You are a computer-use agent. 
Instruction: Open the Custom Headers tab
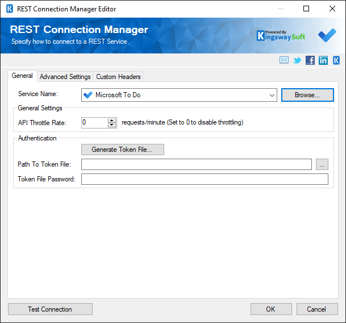tap(118, 77)
